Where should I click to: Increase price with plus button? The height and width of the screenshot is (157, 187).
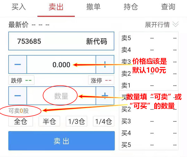[x=105, y=64]
